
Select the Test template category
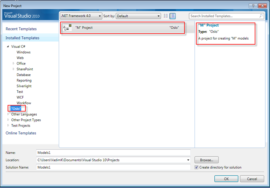coord(20,91)
